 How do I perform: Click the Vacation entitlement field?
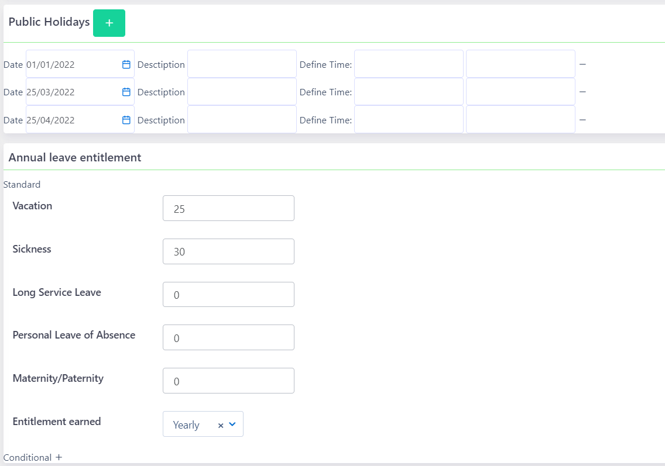[228, 208]
